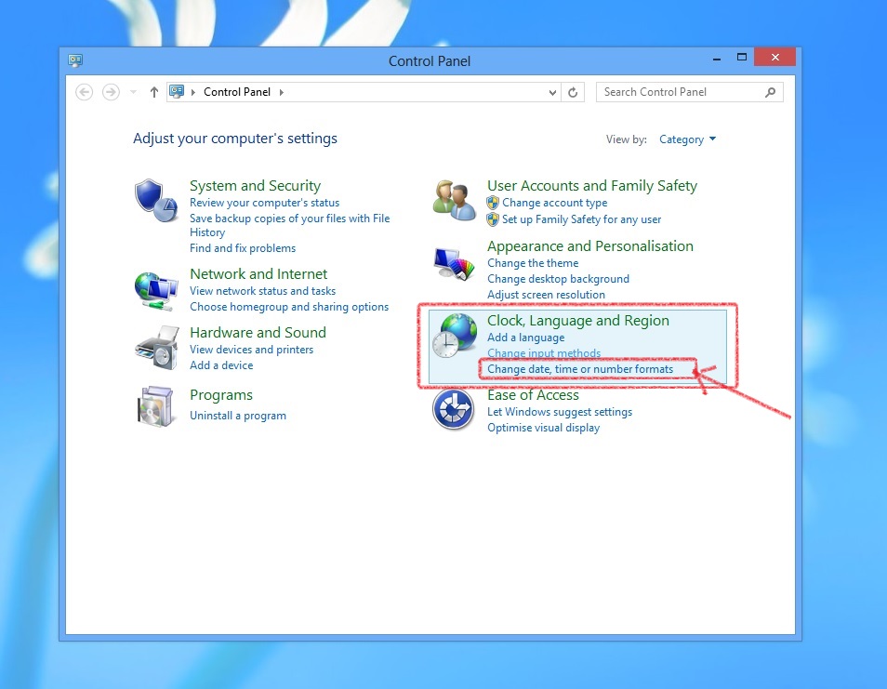Click the chevron after Control Panel breadcrumb
Image resolution: width=887 pixels, height=689 pixels.
point(281,92)
